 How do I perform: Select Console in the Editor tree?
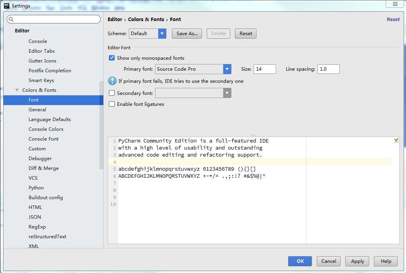(38, 41)
